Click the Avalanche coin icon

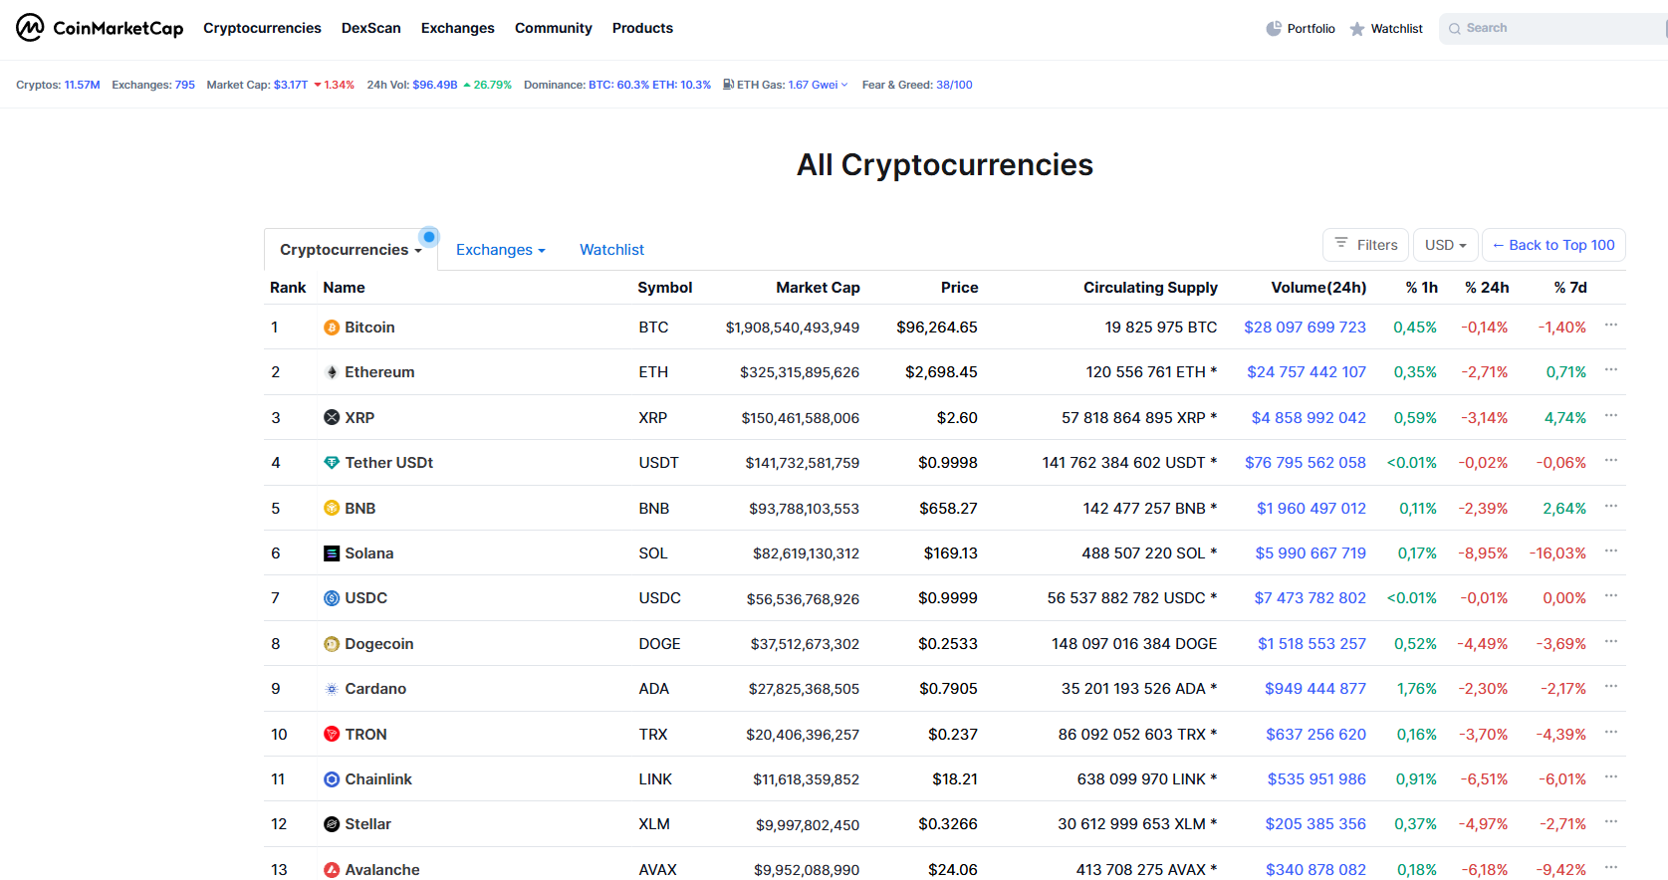(332, 870)
